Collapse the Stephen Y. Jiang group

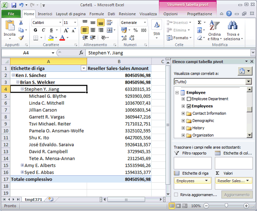point(22,89)
